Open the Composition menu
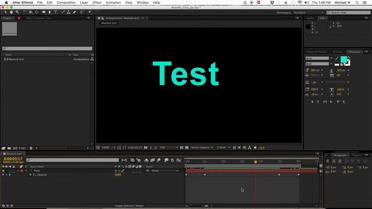Viewport: 372px width, 209px height. pos(66,2)
